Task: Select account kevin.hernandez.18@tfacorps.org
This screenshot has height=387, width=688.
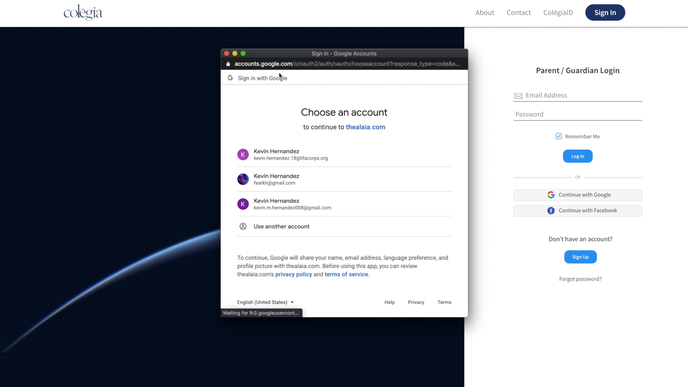Action: (344, 155)
